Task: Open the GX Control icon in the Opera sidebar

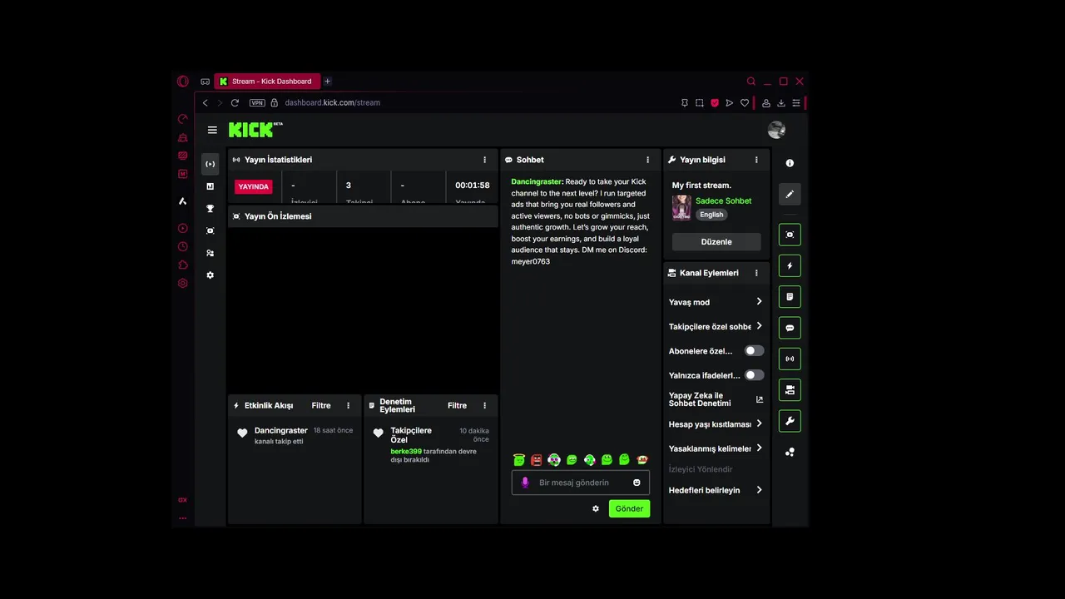Action: [183, 119]
